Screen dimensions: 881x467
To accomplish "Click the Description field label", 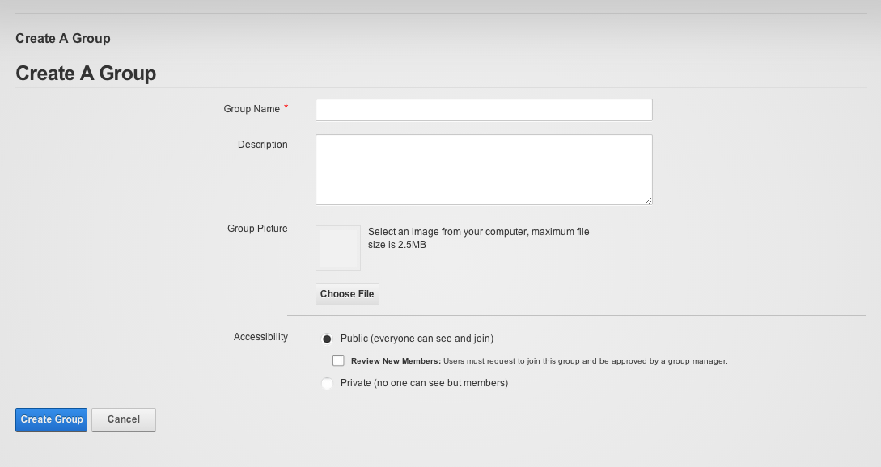I will click(262, 145).
